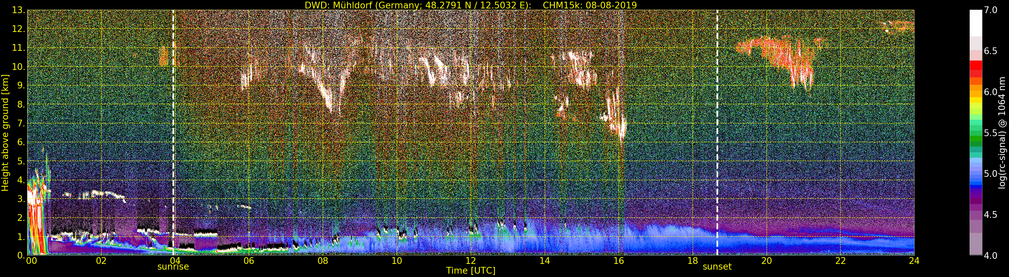Screen dimensions: 1009x277
Task: Click the '16' time tick label
Action: 619,261
